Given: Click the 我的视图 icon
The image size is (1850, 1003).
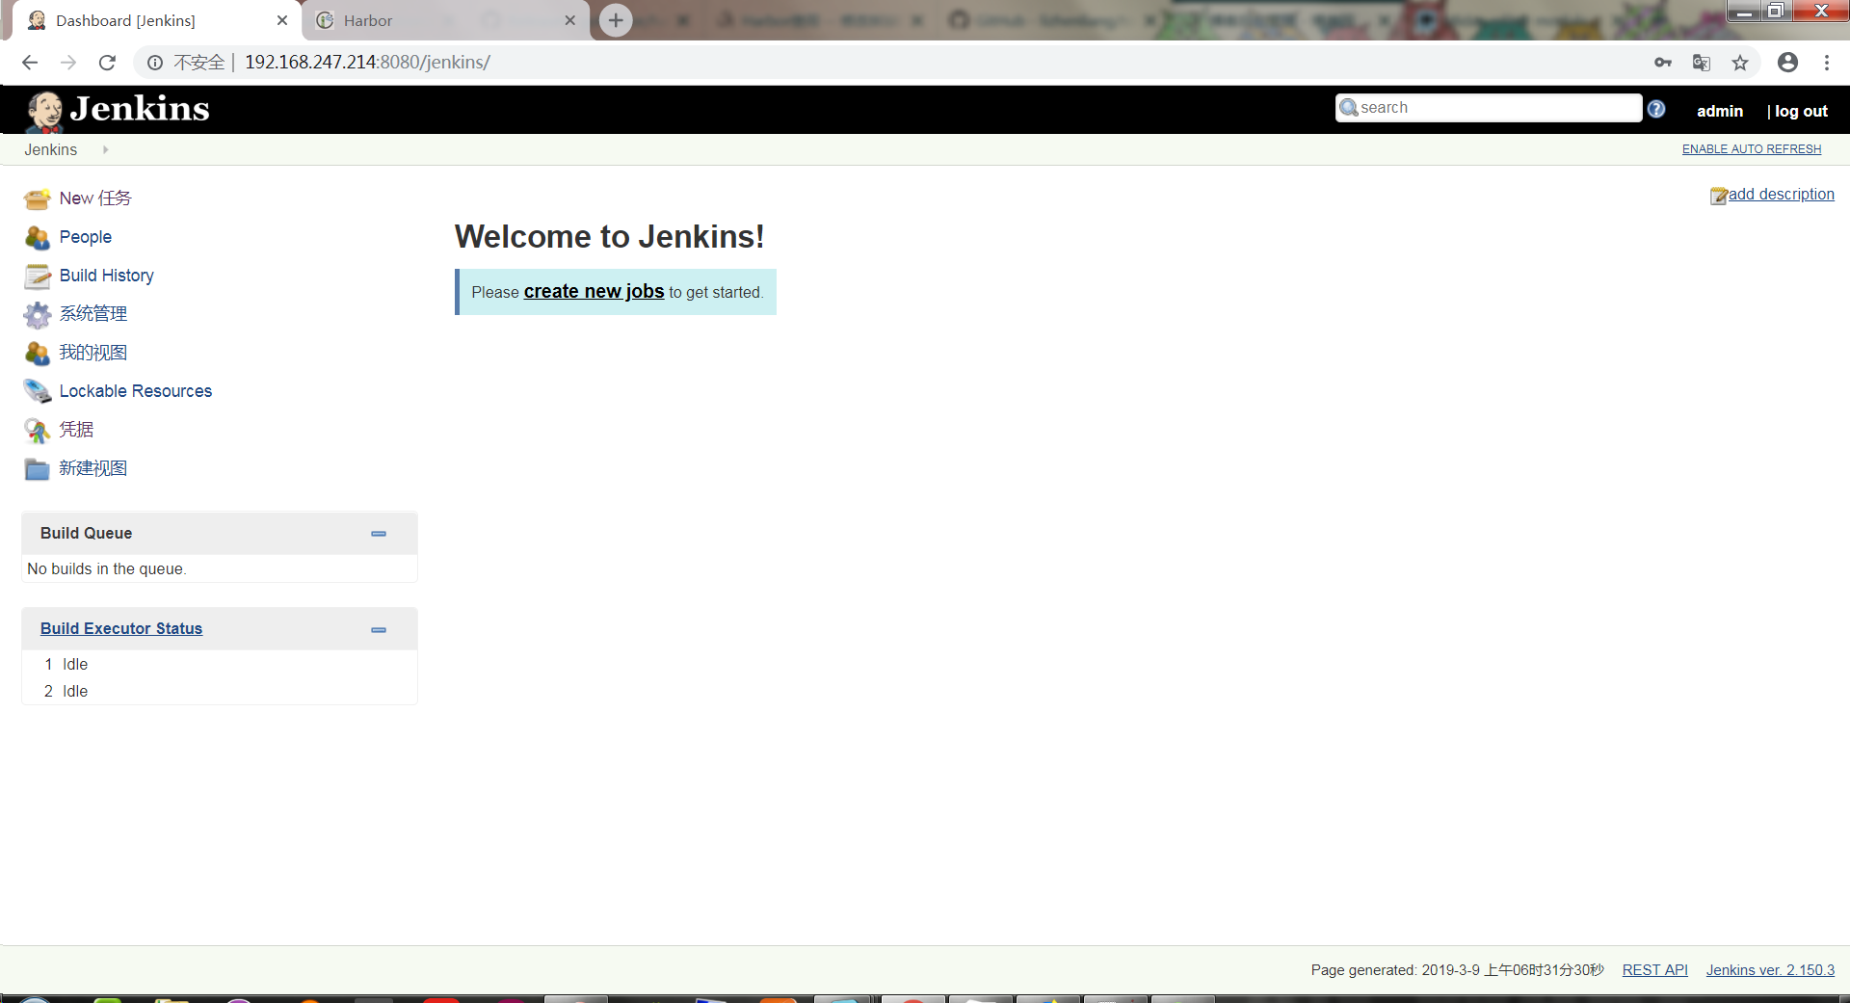Looking at the screenshot, I should click(x=38, y=354).
